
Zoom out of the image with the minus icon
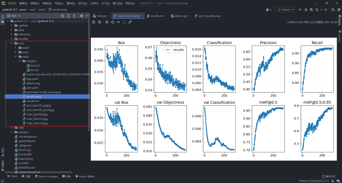coord(113,22)
